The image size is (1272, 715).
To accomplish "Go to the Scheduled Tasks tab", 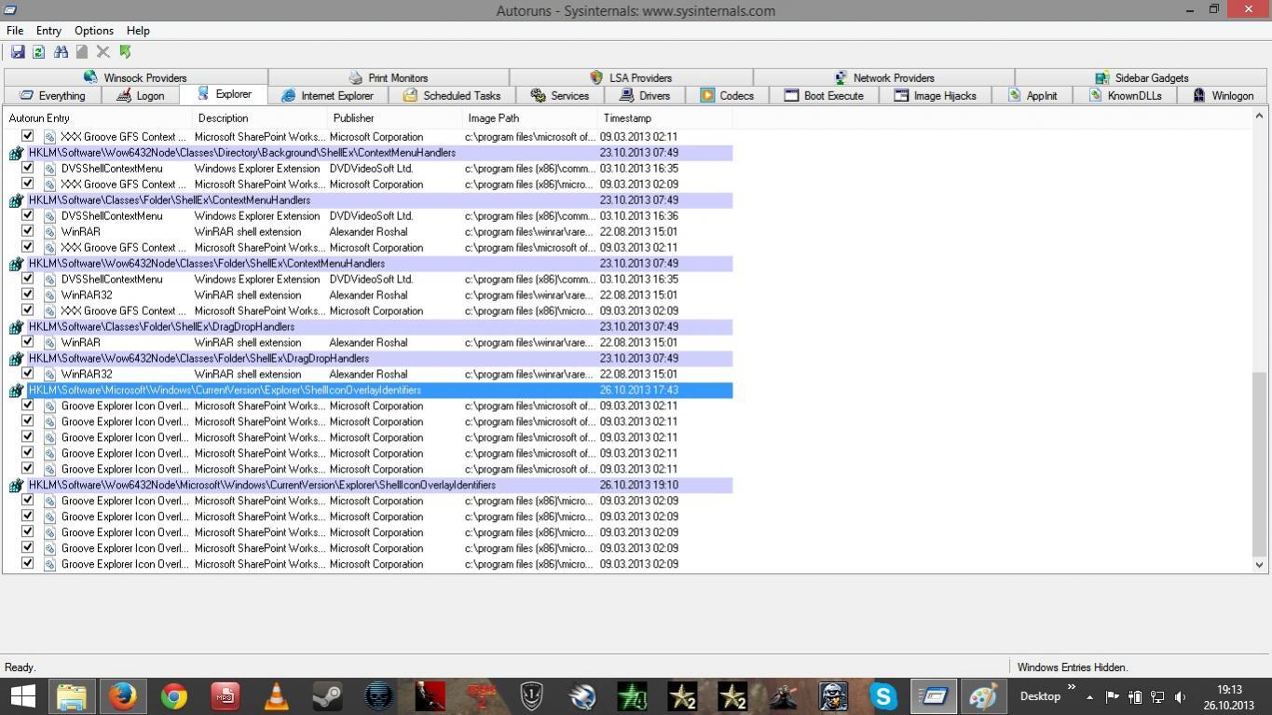I will 452,95.
